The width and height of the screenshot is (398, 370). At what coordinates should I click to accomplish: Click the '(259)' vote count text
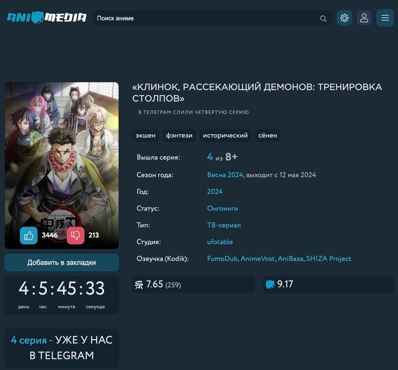click(173, 285)
